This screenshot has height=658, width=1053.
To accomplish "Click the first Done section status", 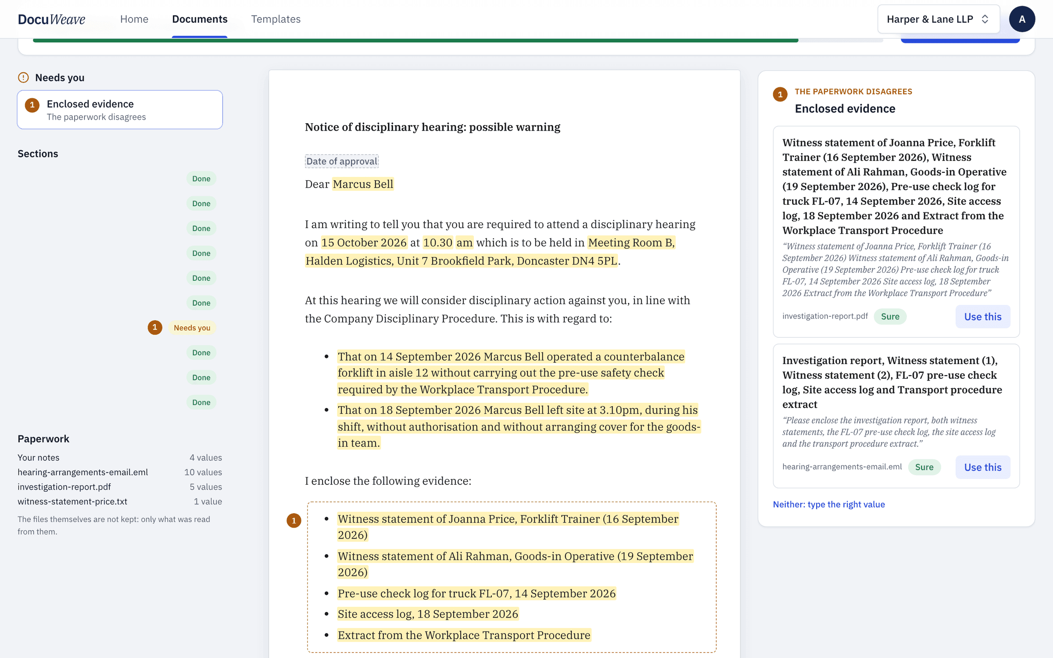I will [201, 179].
